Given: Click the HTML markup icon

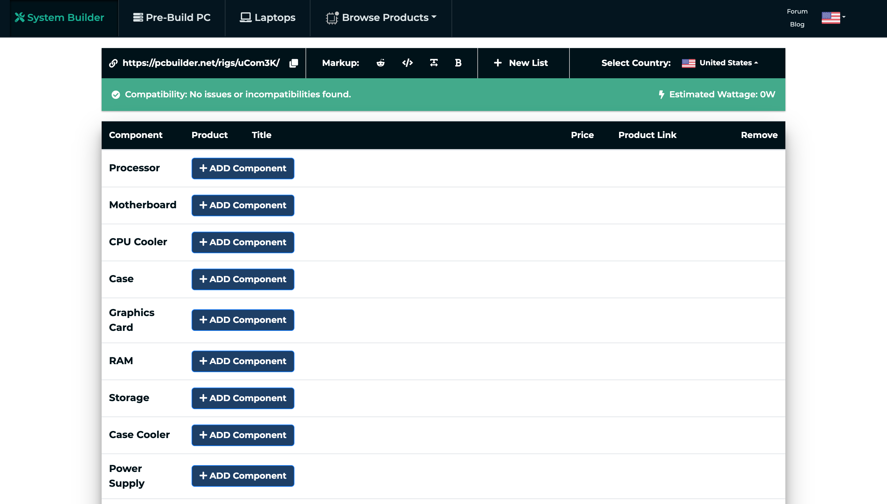Looking at the screenshot, I should 407,63.
